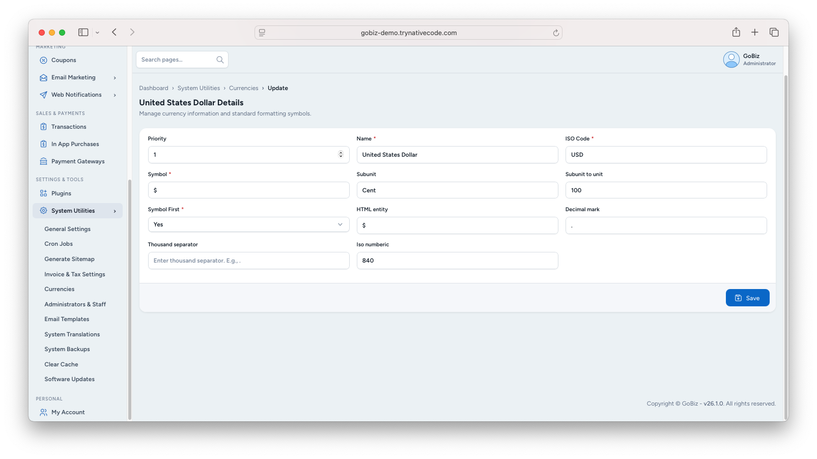Click the Email Marketing envelope icon
The height and width of the screenshot is (459, 817).
click(43, 77)
